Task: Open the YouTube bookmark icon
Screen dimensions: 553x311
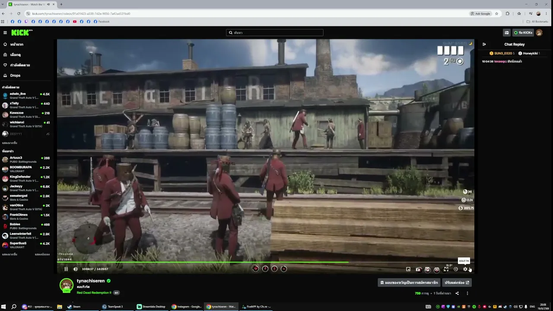Action: tap(75, 22)
